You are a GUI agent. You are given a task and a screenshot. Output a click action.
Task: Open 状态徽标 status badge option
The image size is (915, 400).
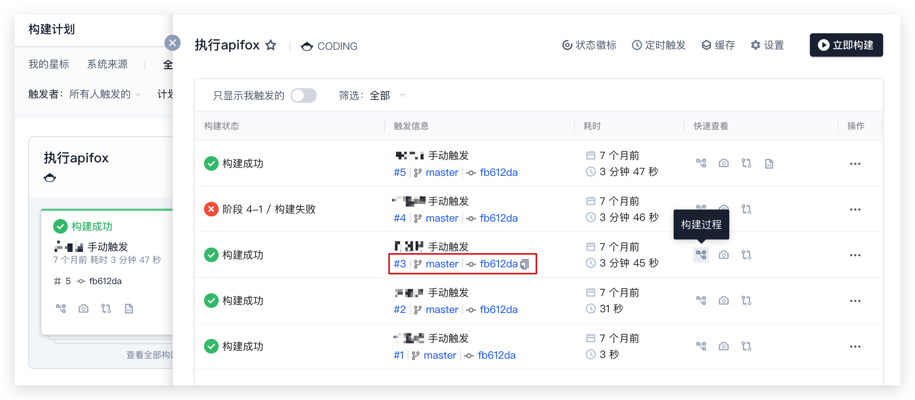pyautogui.click(x=589, y=45)
